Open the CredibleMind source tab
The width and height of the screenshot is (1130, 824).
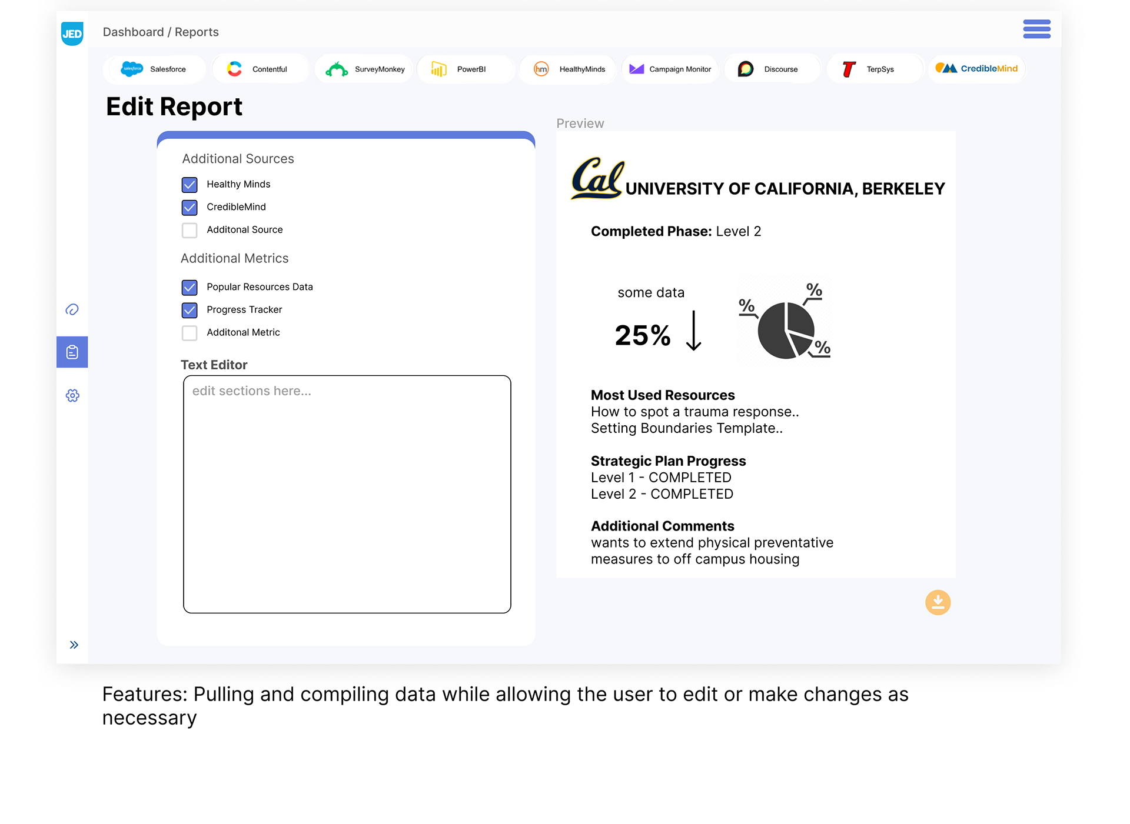coord(976,69)
